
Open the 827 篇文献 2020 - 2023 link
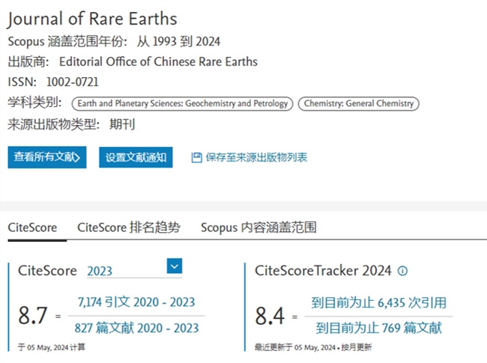(138, 328)
